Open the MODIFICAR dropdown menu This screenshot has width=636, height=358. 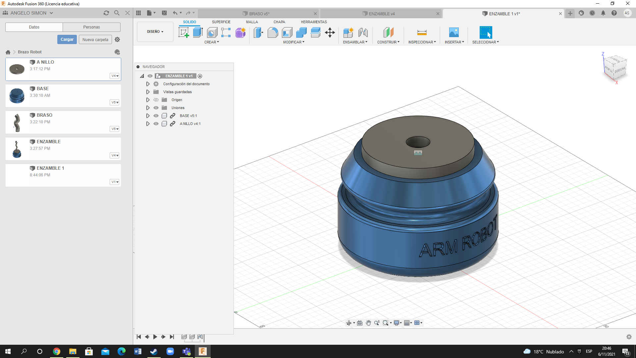click(x=293, y=42)
